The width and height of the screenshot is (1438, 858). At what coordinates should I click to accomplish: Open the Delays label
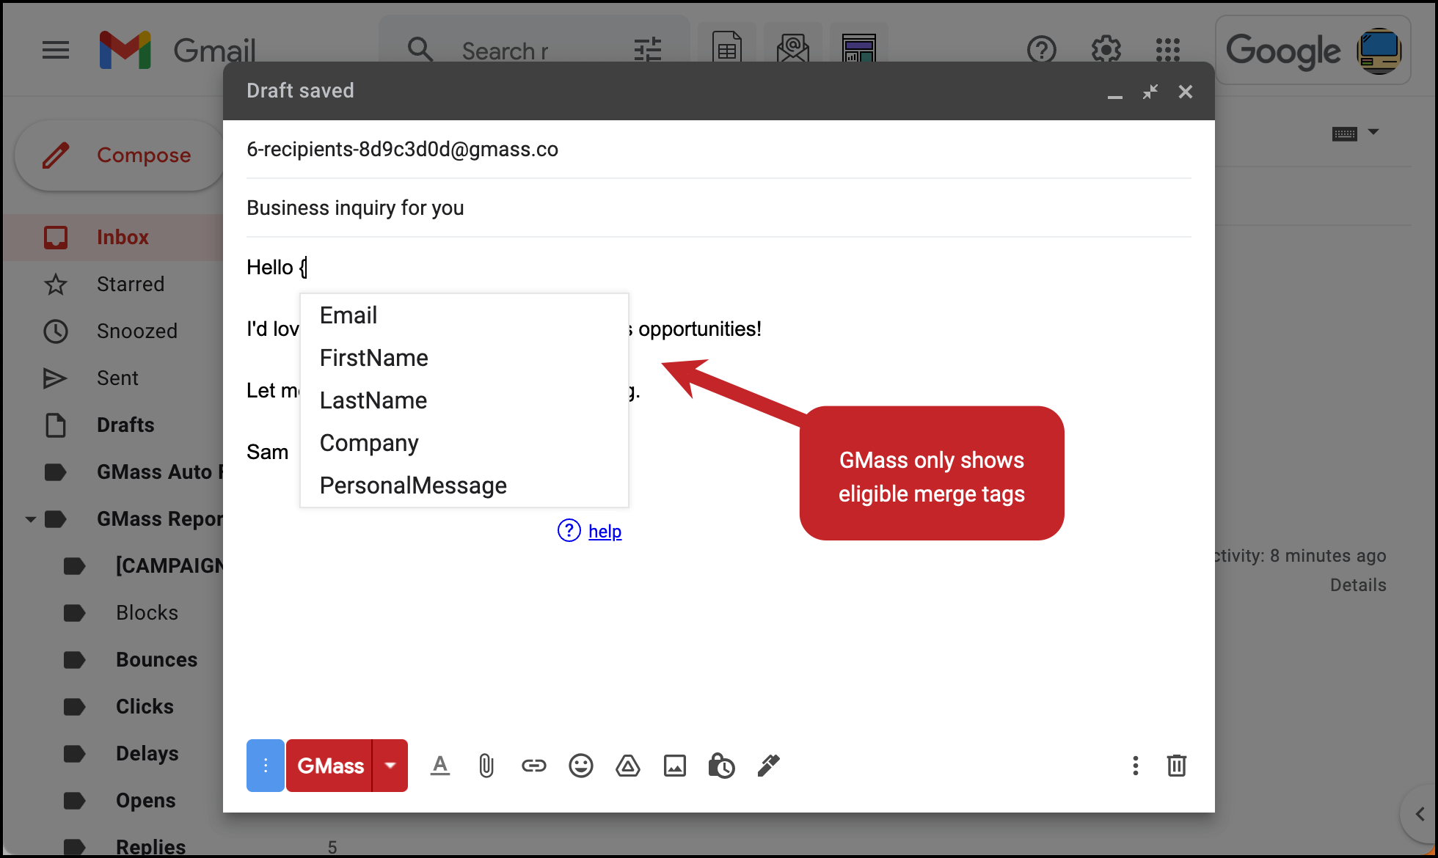click(114, 754)
